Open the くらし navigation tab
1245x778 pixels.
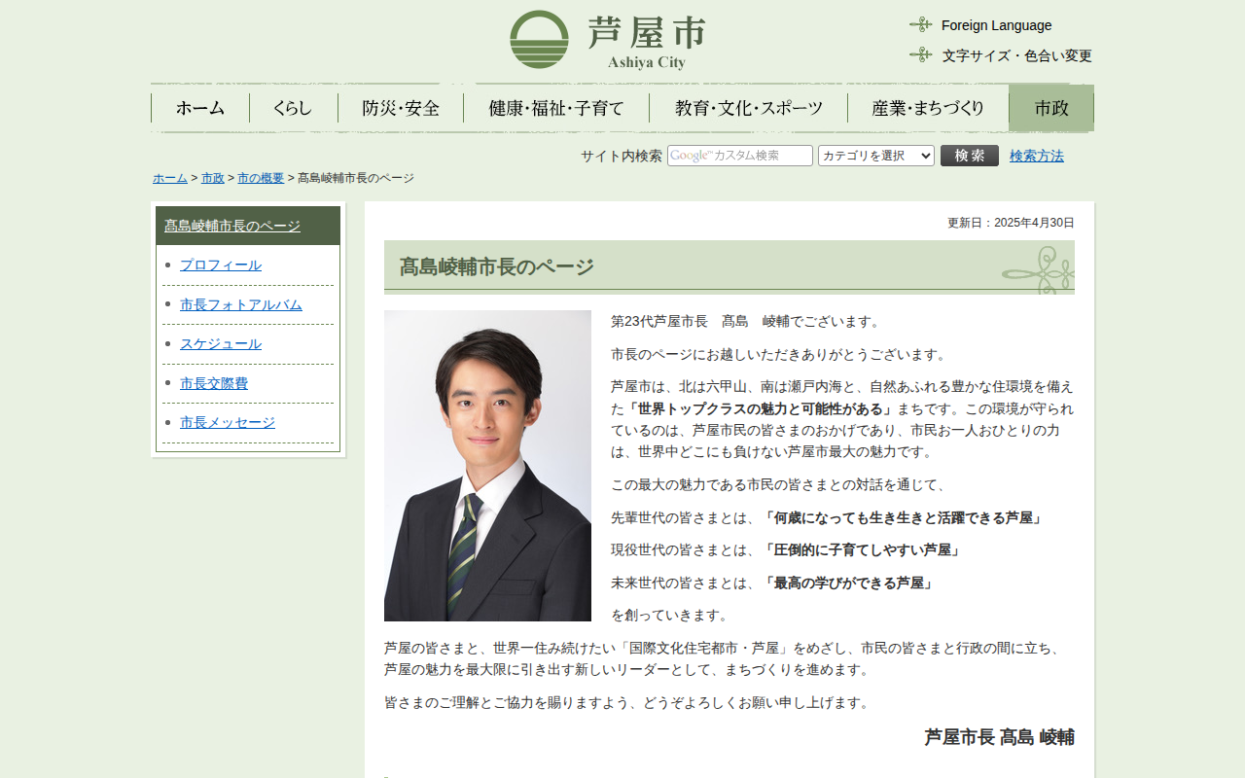(x=293, y=108)
